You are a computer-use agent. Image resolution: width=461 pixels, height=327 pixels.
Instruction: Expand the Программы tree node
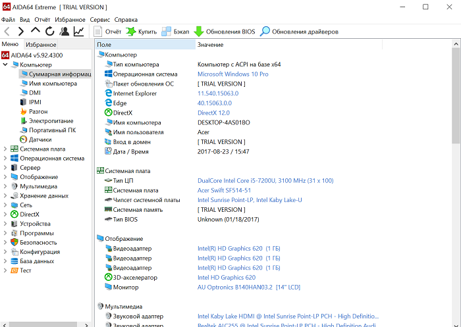point(5,234)
